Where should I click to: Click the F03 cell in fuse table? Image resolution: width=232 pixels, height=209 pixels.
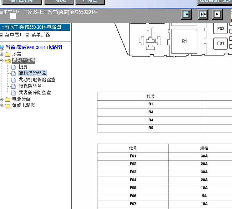133,172
